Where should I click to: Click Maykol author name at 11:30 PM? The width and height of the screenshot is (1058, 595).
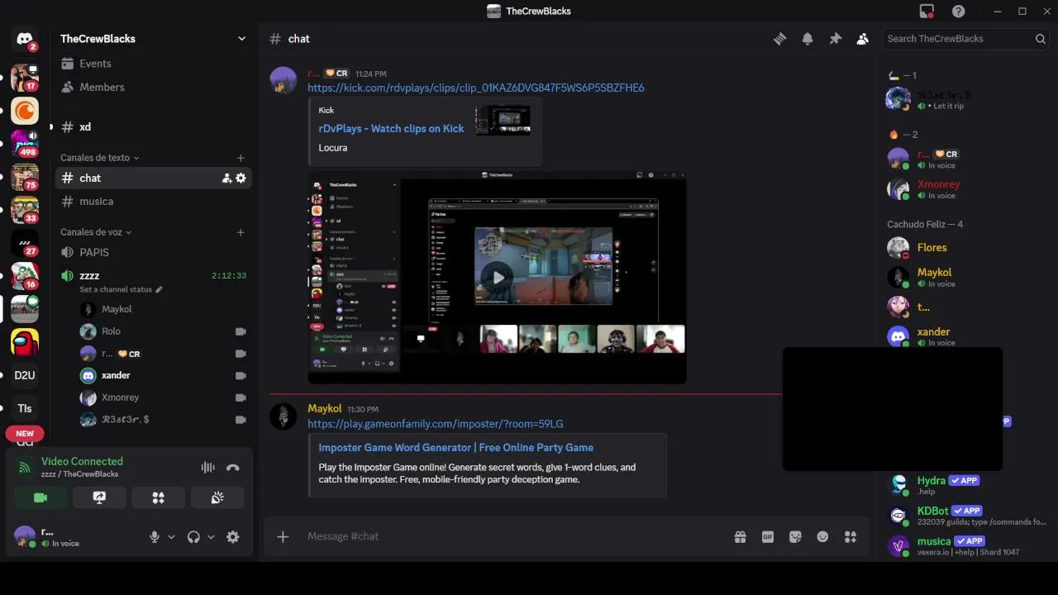pyautogui.click(x=324, y=409)
